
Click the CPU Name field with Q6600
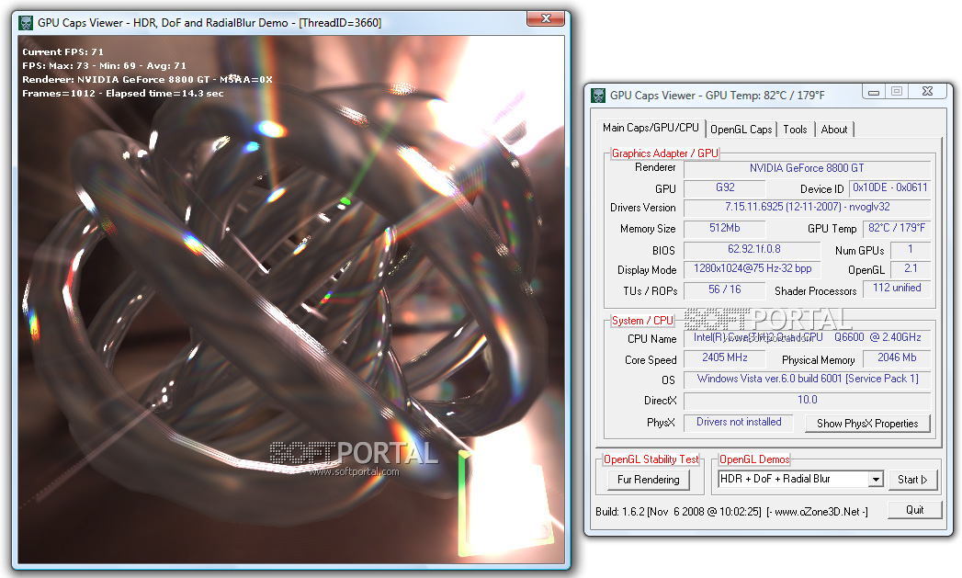pos(807,338)
